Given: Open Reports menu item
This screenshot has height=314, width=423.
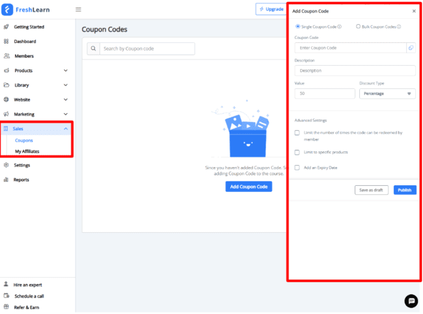Looking at the screenshot, I should [x=21, y=179].
